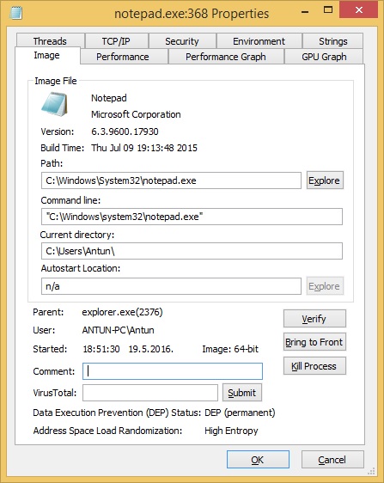Submit the file to VirusTotal
This screenshot has height=483, width=384.
pyautogui.click(x=242, y=393)
